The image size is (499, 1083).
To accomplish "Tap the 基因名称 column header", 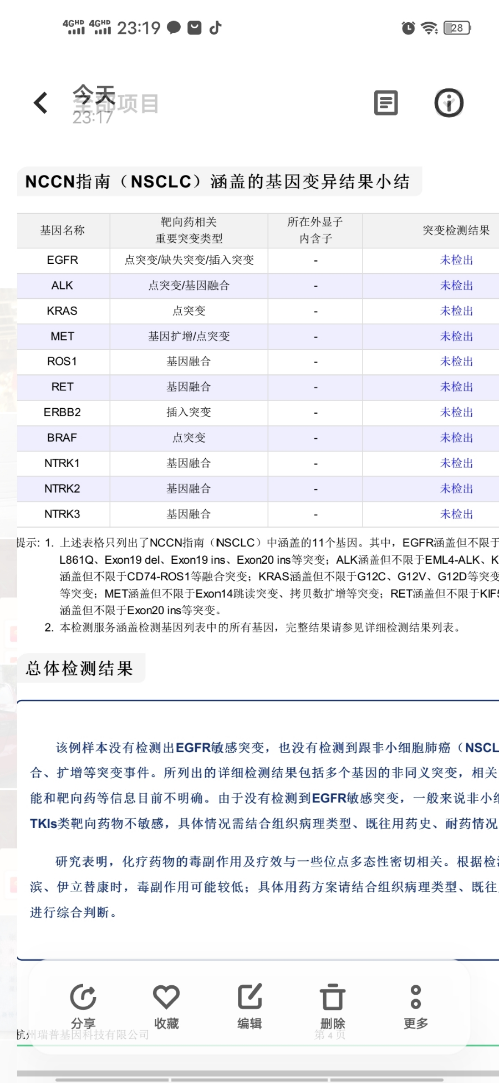I will click(63, 230).
